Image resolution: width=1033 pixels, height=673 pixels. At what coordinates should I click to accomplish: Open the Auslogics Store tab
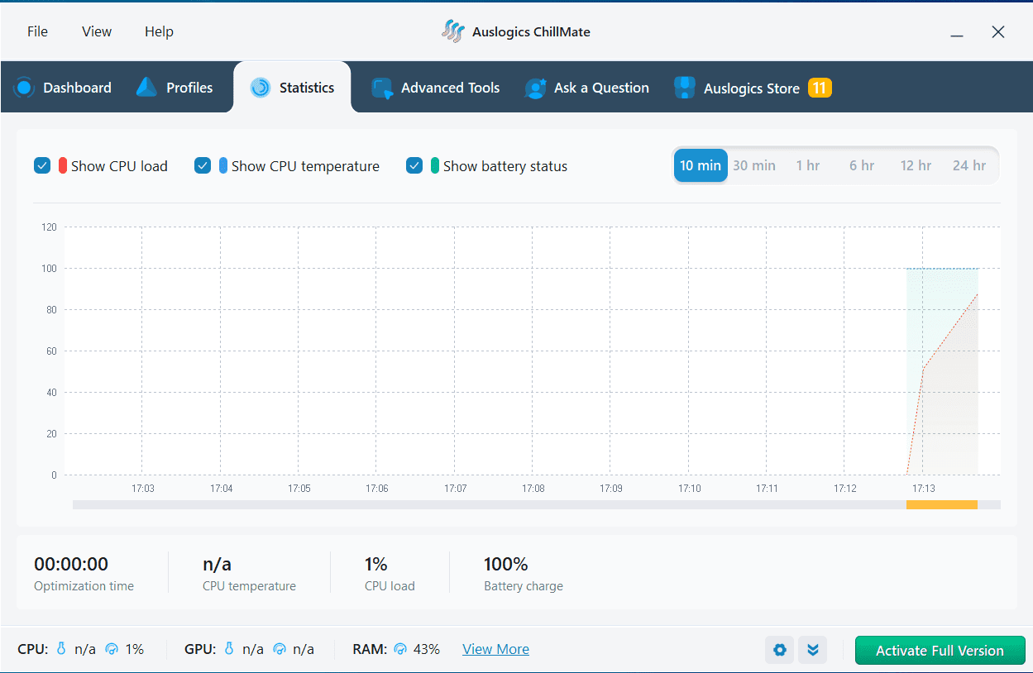point(752,88)
